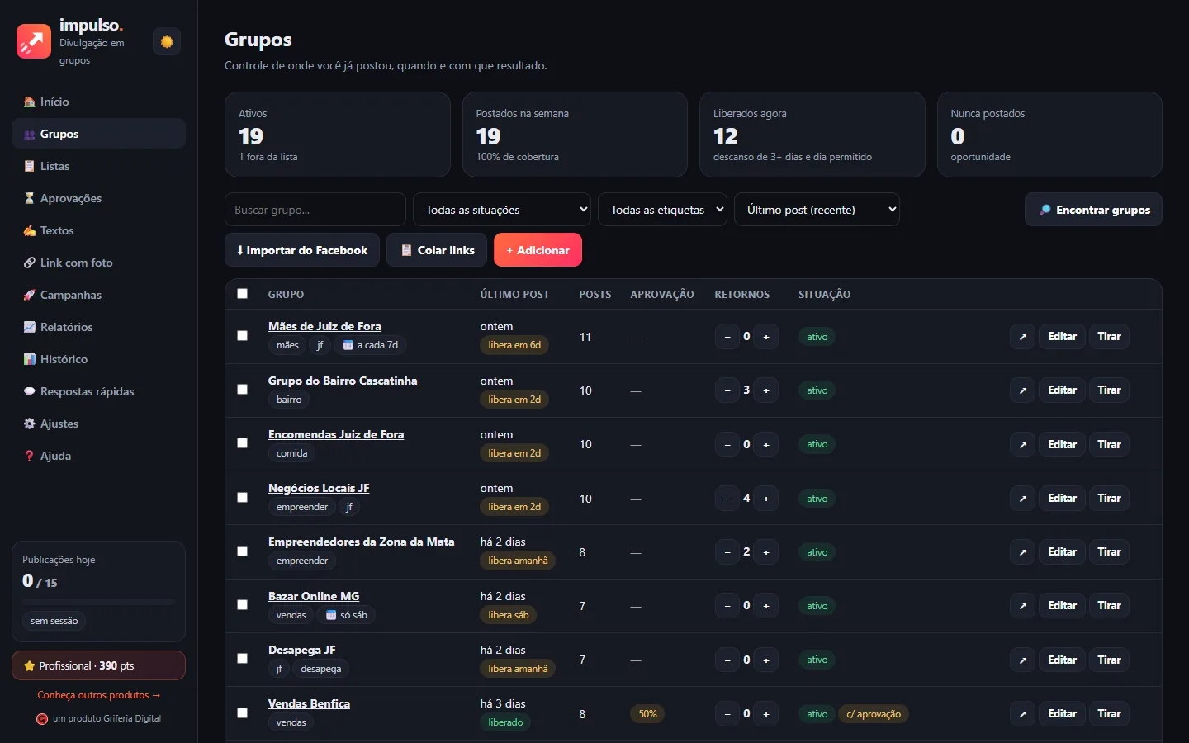Expand the Todas as situações dropdown
1189x743 pixels.
(502, 210)
